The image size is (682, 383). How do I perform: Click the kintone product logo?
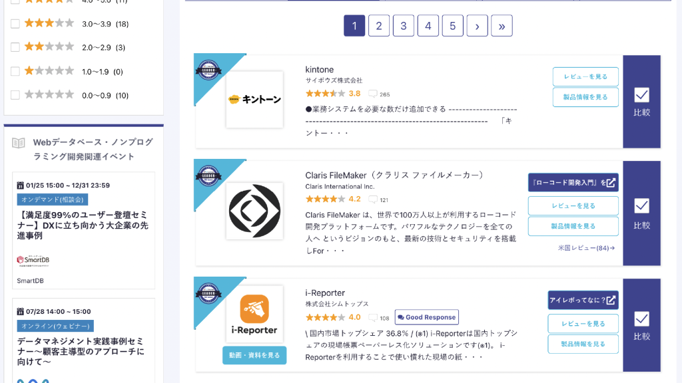click(x=254, y=100)
